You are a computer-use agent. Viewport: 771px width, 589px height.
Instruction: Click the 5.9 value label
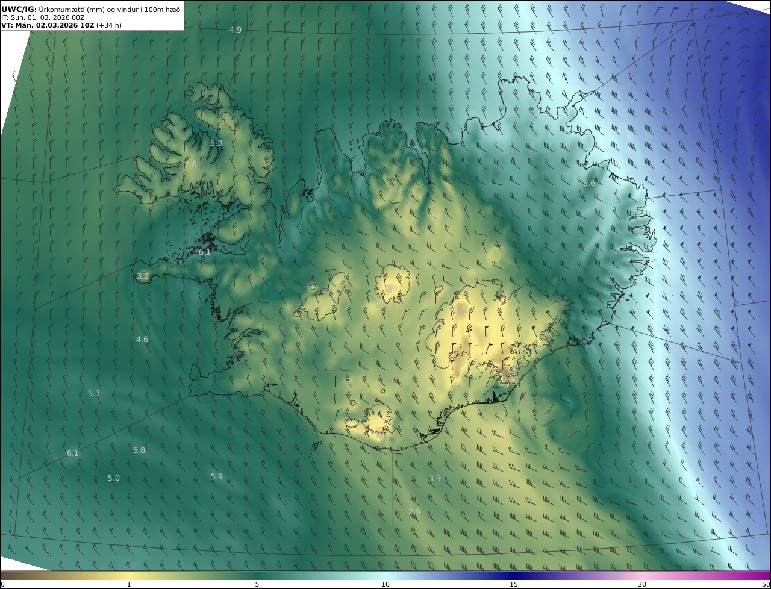click(x=217, y=476)
